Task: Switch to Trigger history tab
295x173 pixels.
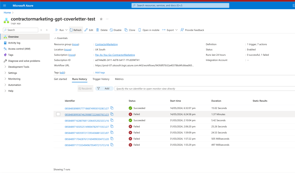Action: (101, 79)
